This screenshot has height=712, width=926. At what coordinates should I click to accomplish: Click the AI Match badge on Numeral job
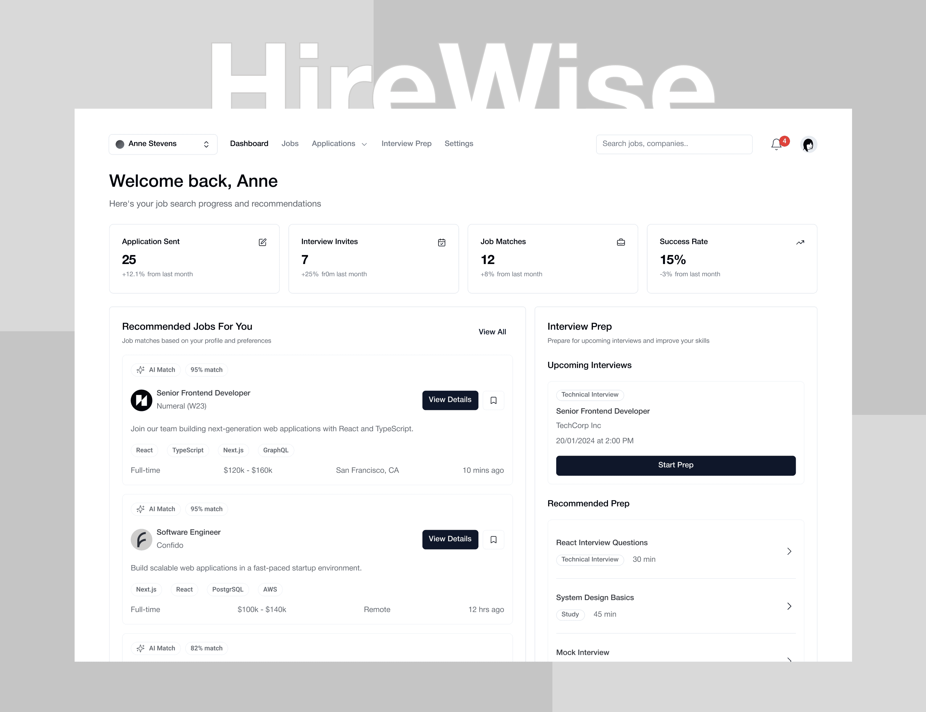point(156,370)
